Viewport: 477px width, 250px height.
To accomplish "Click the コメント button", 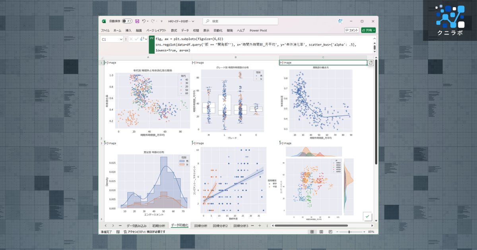I will 352,30.
